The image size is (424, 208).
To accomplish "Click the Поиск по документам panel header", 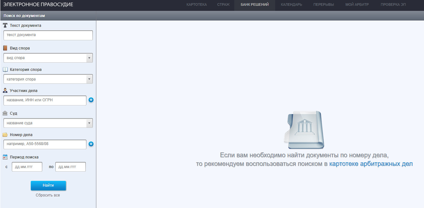I will coord(48,15).
